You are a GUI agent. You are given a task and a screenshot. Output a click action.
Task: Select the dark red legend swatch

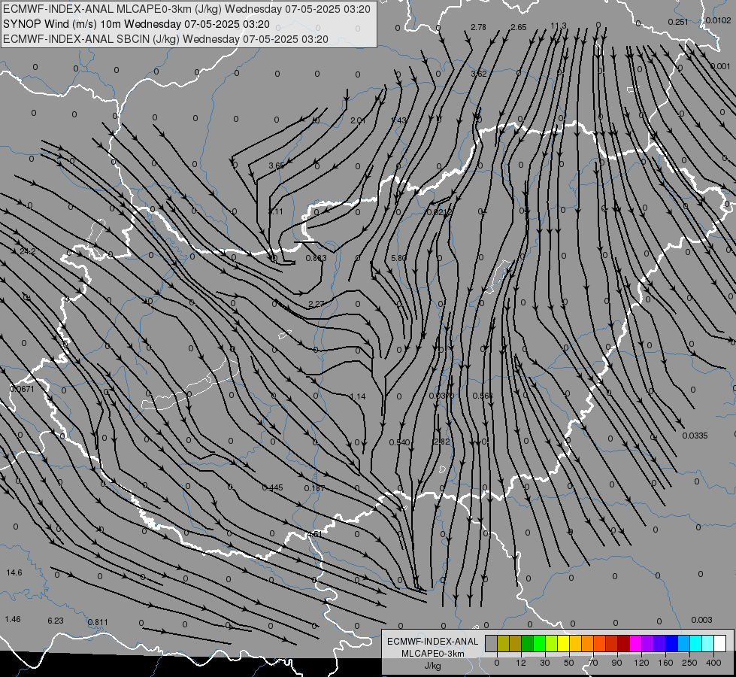[x=624, y=644]
